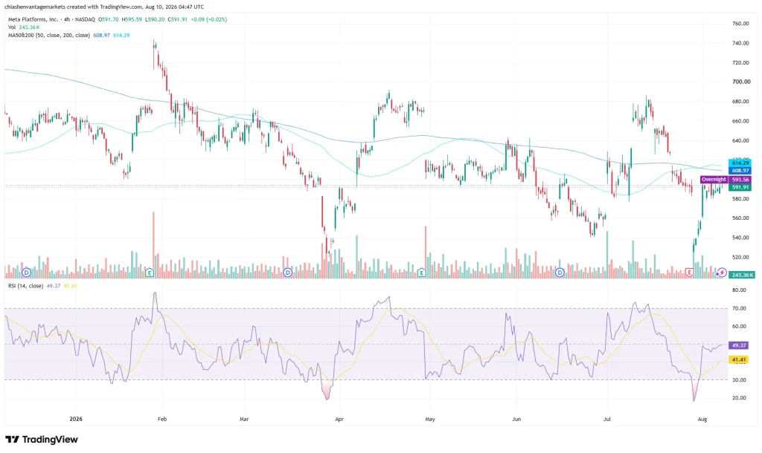762x453 pixels.
Task: Click the 'NASDAQ' exchange text in legend
Action: point(85,19)
